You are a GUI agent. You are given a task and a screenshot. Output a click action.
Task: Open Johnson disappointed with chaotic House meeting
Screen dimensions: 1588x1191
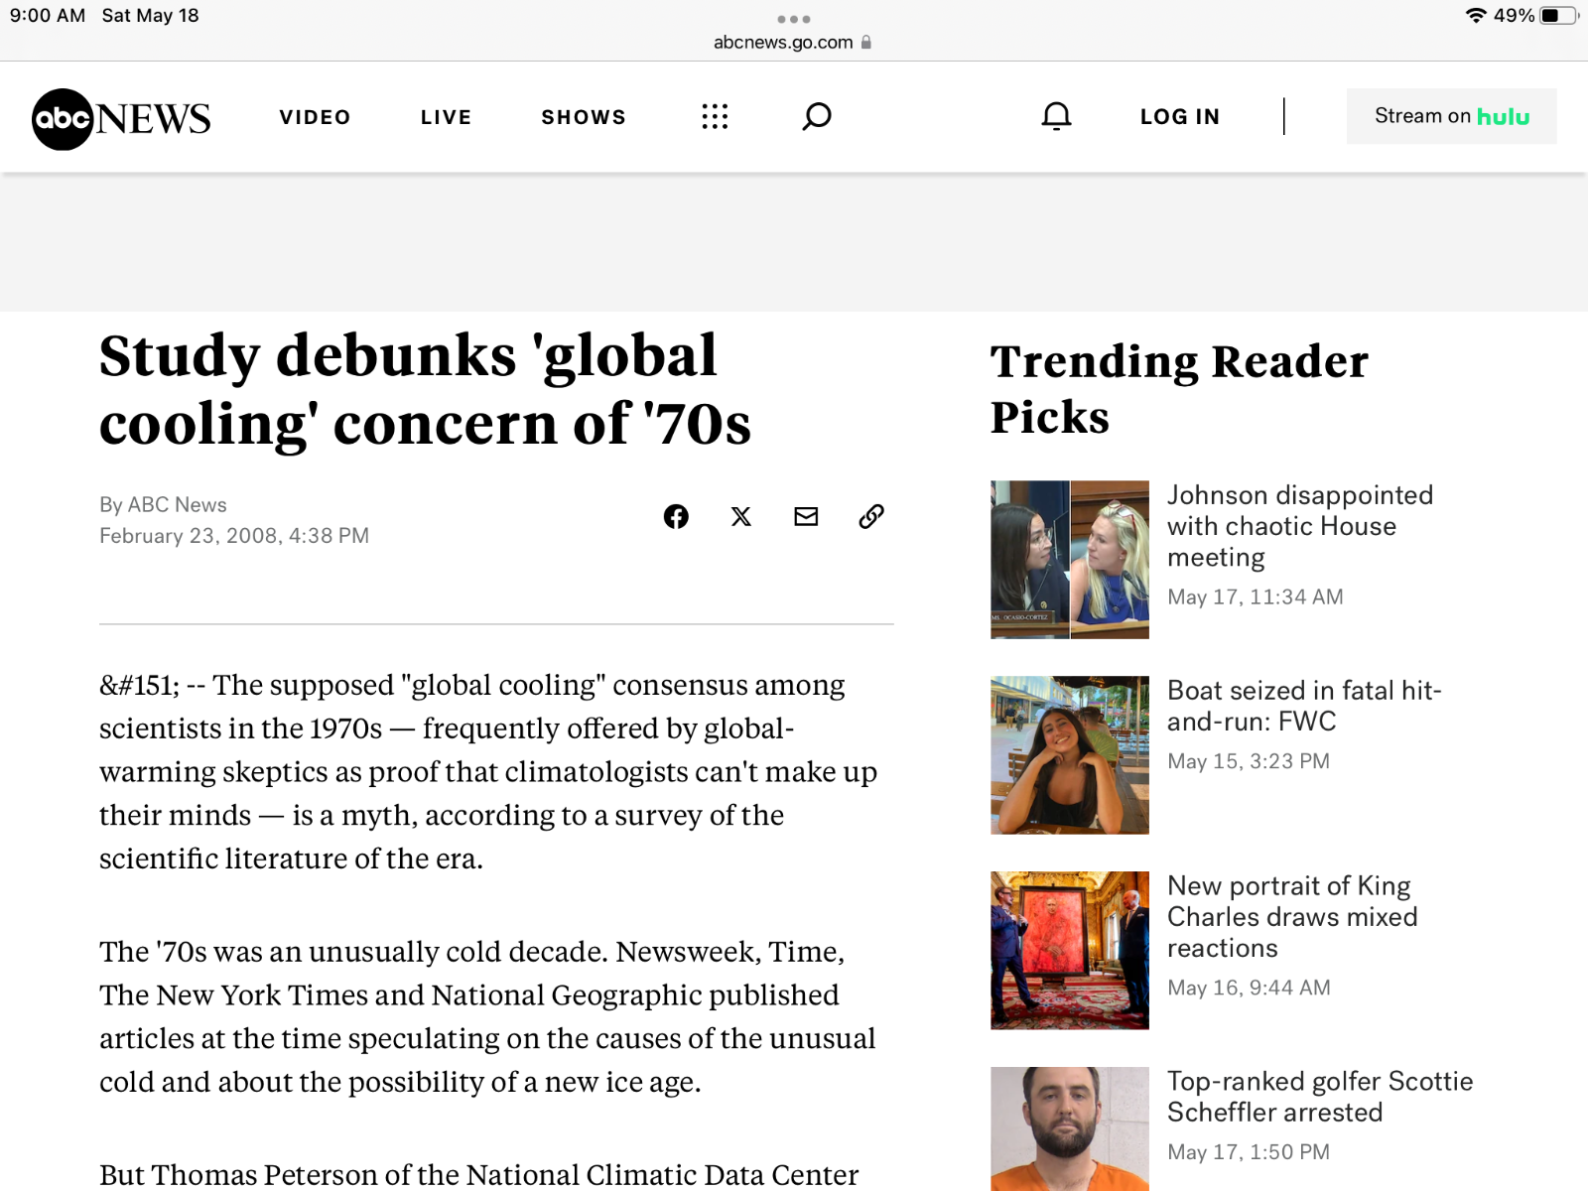pyautogui.click(x=1300, y=526)
